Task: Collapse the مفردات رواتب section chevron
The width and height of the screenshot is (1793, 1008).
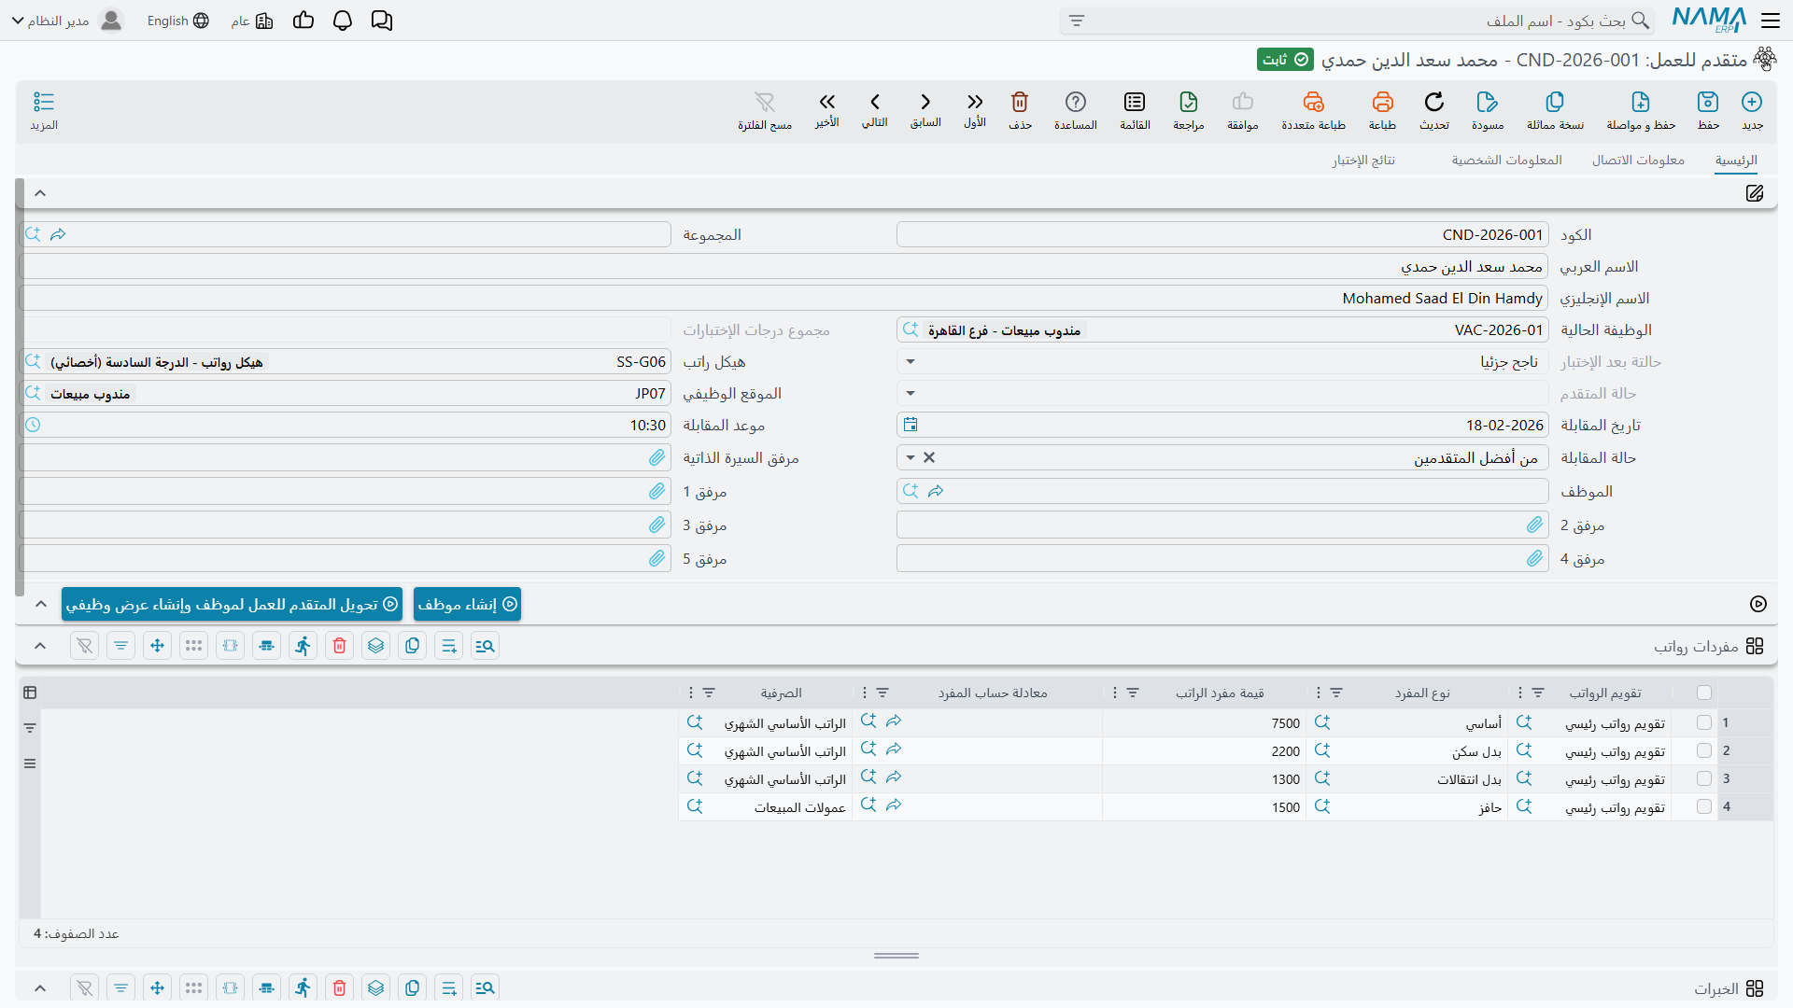Action: click(x=40, y=646)
